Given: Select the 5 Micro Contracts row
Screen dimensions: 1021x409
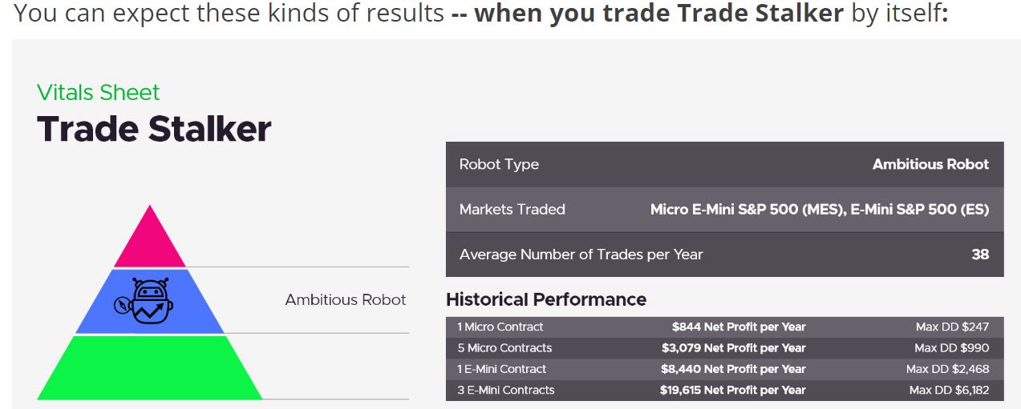Looking at the screenshot, I should point(724,348).
